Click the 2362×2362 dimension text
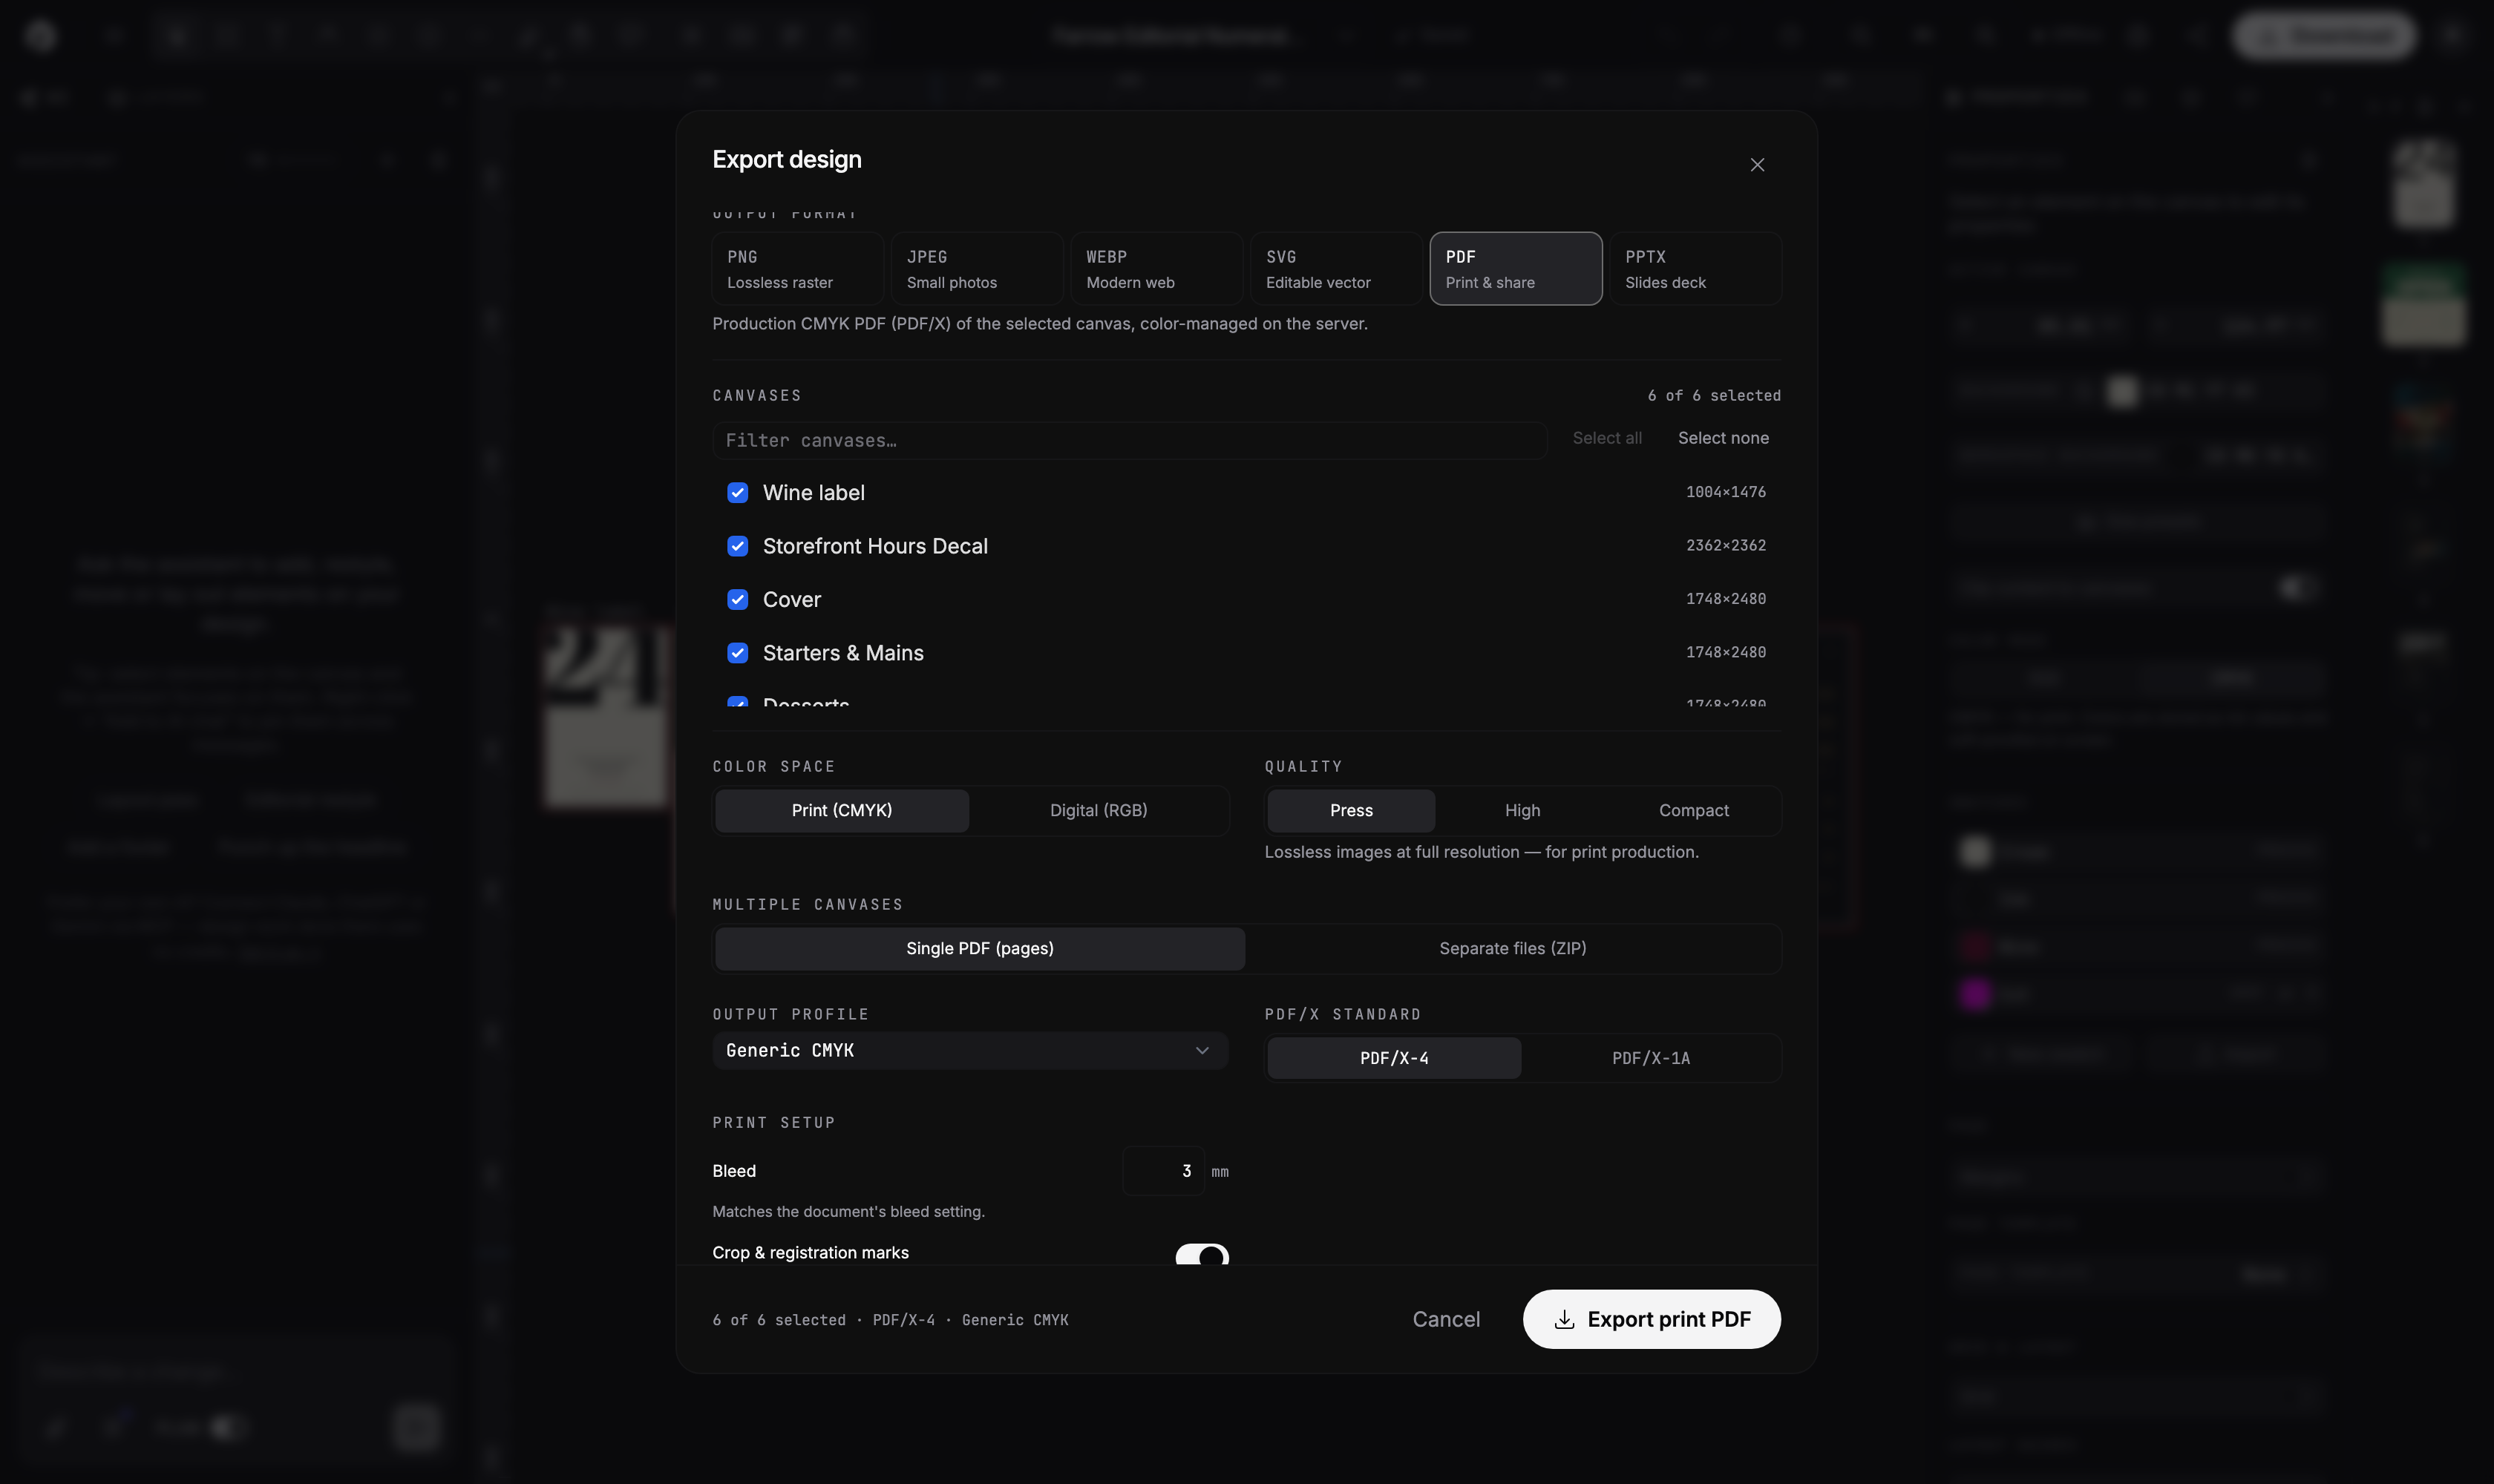This screenshot has width=2494, height=1484. pos(1725,545)
